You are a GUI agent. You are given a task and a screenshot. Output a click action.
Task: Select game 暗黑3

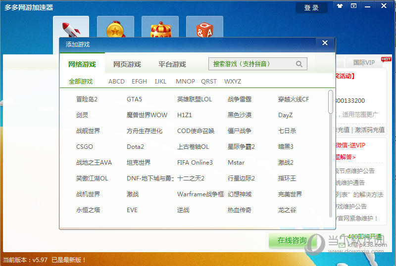(x=286, y=147)
